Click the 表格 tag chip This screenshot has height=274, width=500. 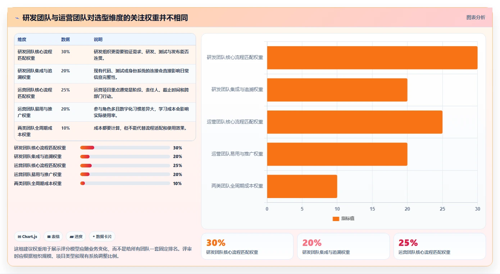[53, 237]
